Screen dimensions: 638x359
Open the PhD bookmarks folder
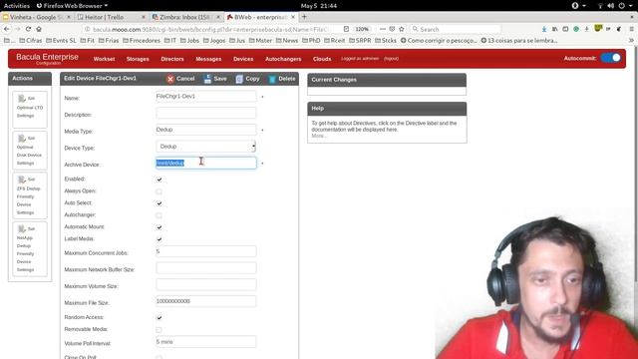tap(311, 40)
